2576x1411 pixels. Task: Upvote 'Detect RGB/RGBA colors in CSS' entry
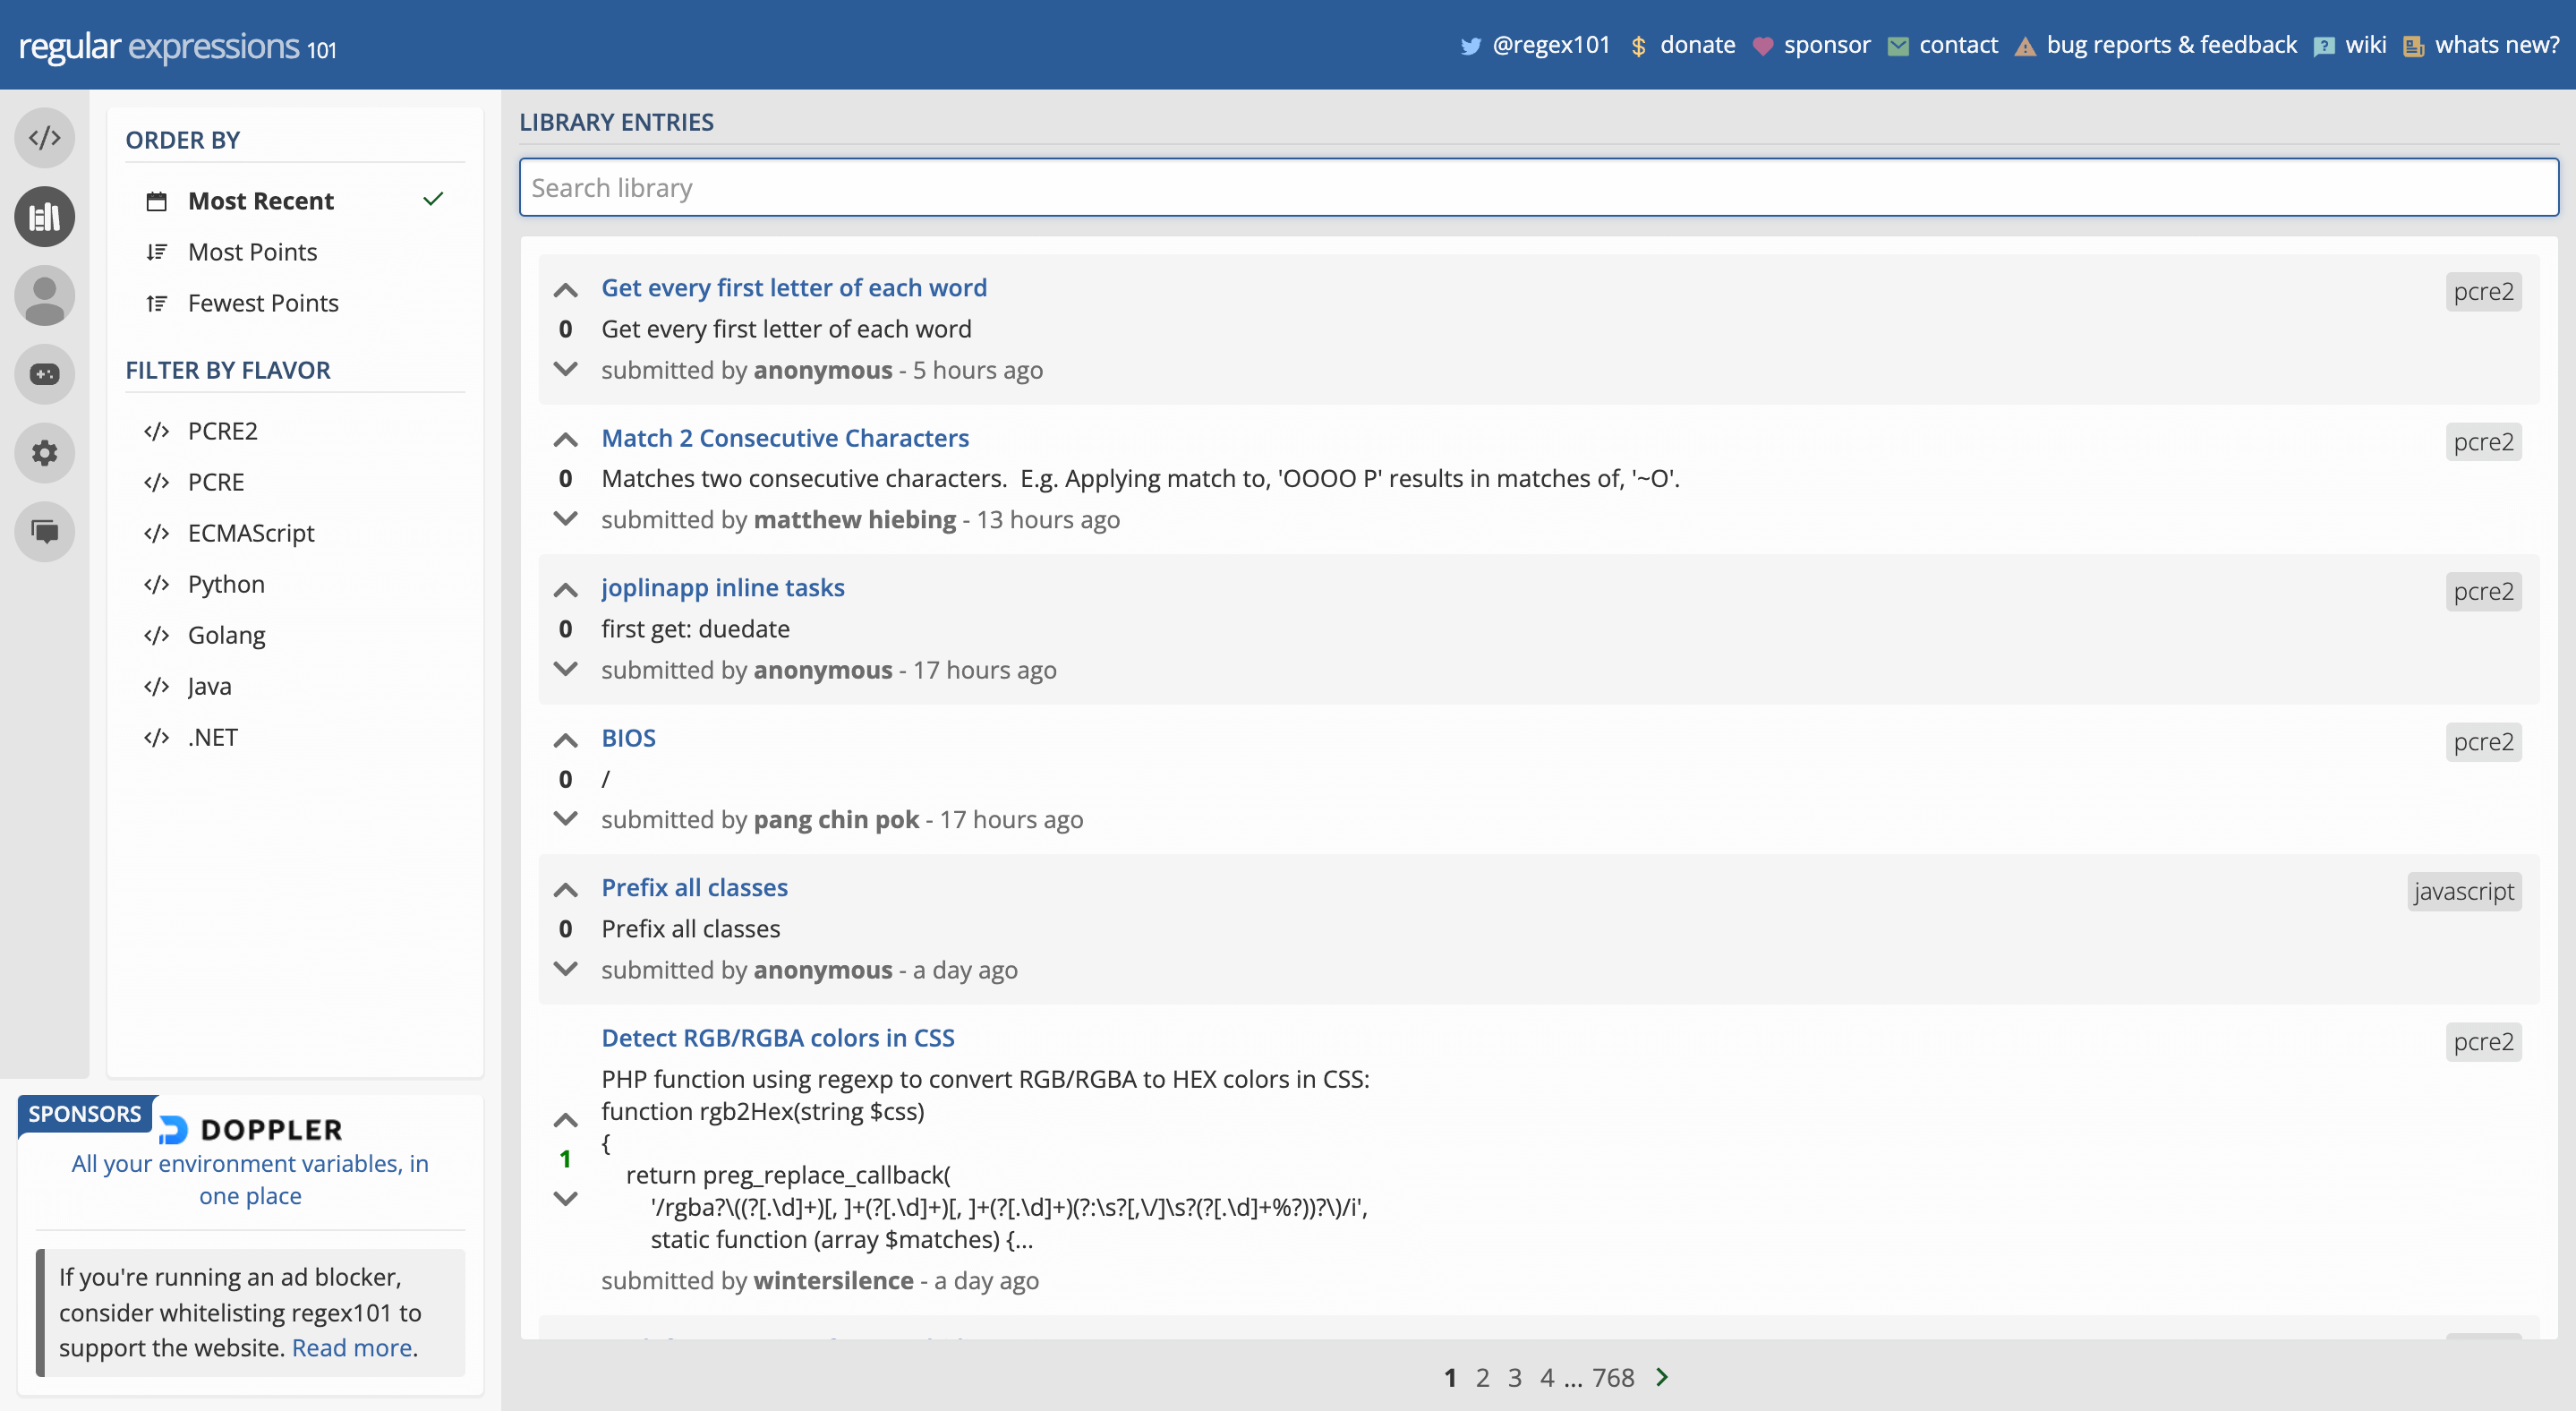pyautogui.click(x=565, y=1119)
